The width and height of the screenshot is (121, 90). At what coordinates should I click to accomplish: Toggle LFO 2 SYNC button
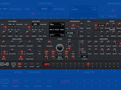point(29,24)
